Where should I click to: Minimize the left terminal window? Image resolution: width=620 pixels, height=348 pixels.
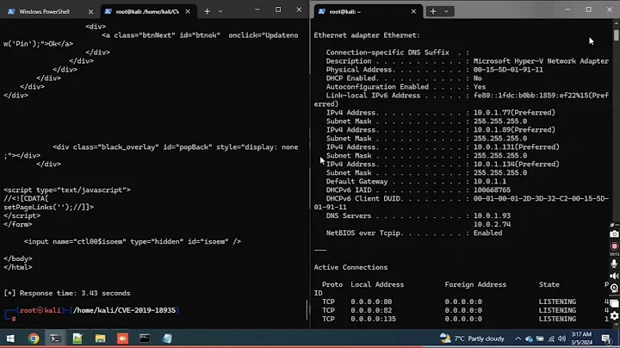pyautogui.click(x=257, y=9)
